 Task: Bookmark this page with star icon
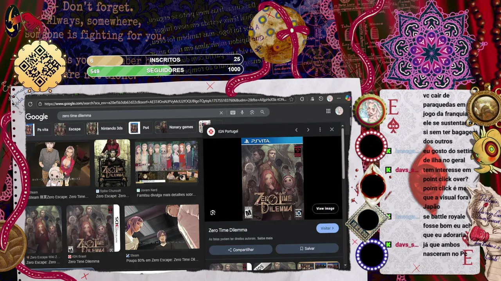coord(291,100)
